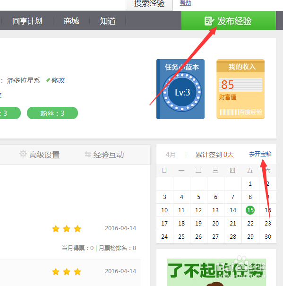Select calendar date 24

[164, 237]
